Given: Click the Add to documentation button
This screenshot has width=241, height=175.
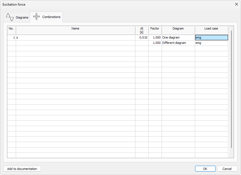Looking at the screenshot, I should click(22, 169).
